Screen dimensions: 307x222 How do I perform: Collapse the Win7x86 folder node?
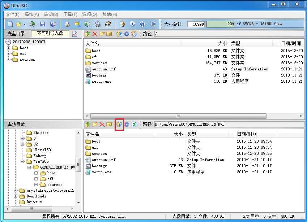(x=22, y=162)
